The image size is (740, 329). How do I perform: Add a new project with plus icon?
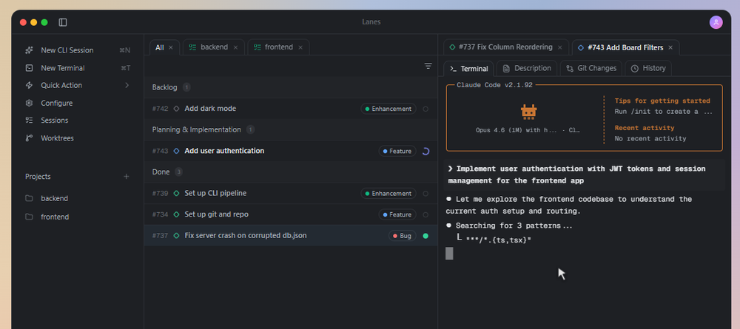(126, 176)
